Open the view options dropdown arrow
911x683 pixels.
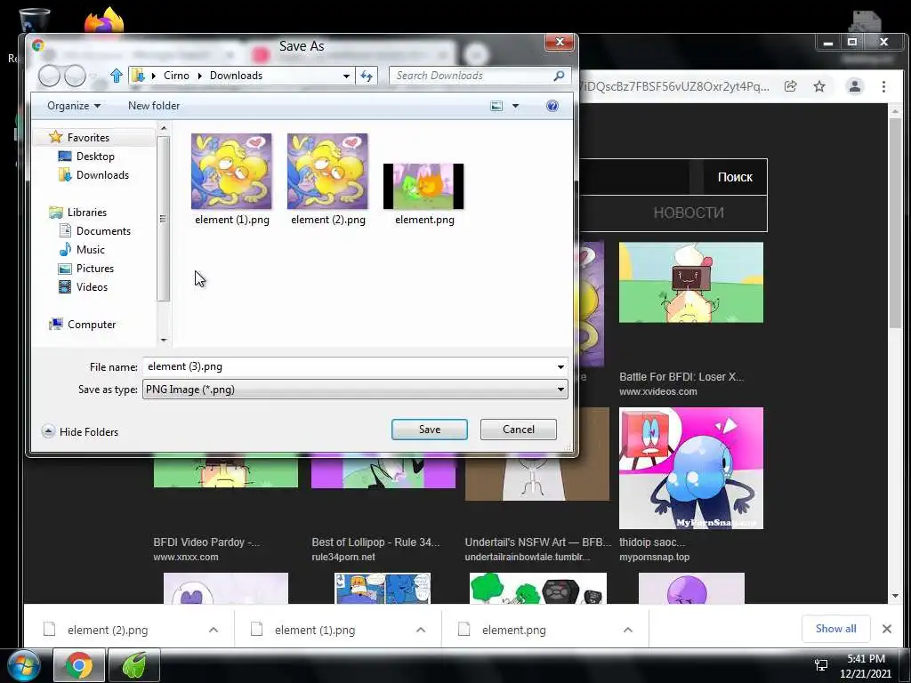(515, 106)
